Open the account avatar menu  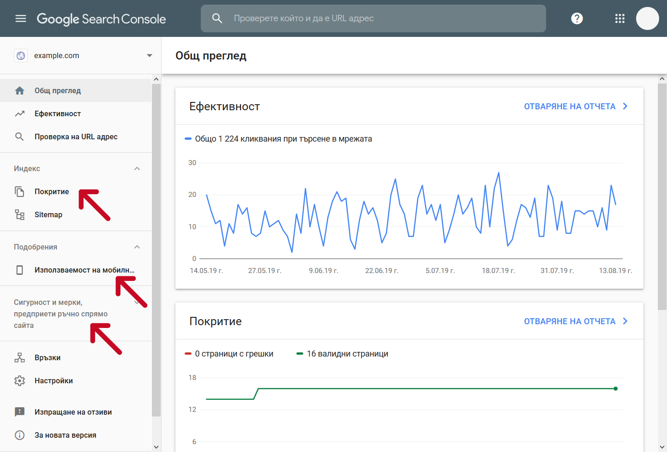tap(648, 18)
